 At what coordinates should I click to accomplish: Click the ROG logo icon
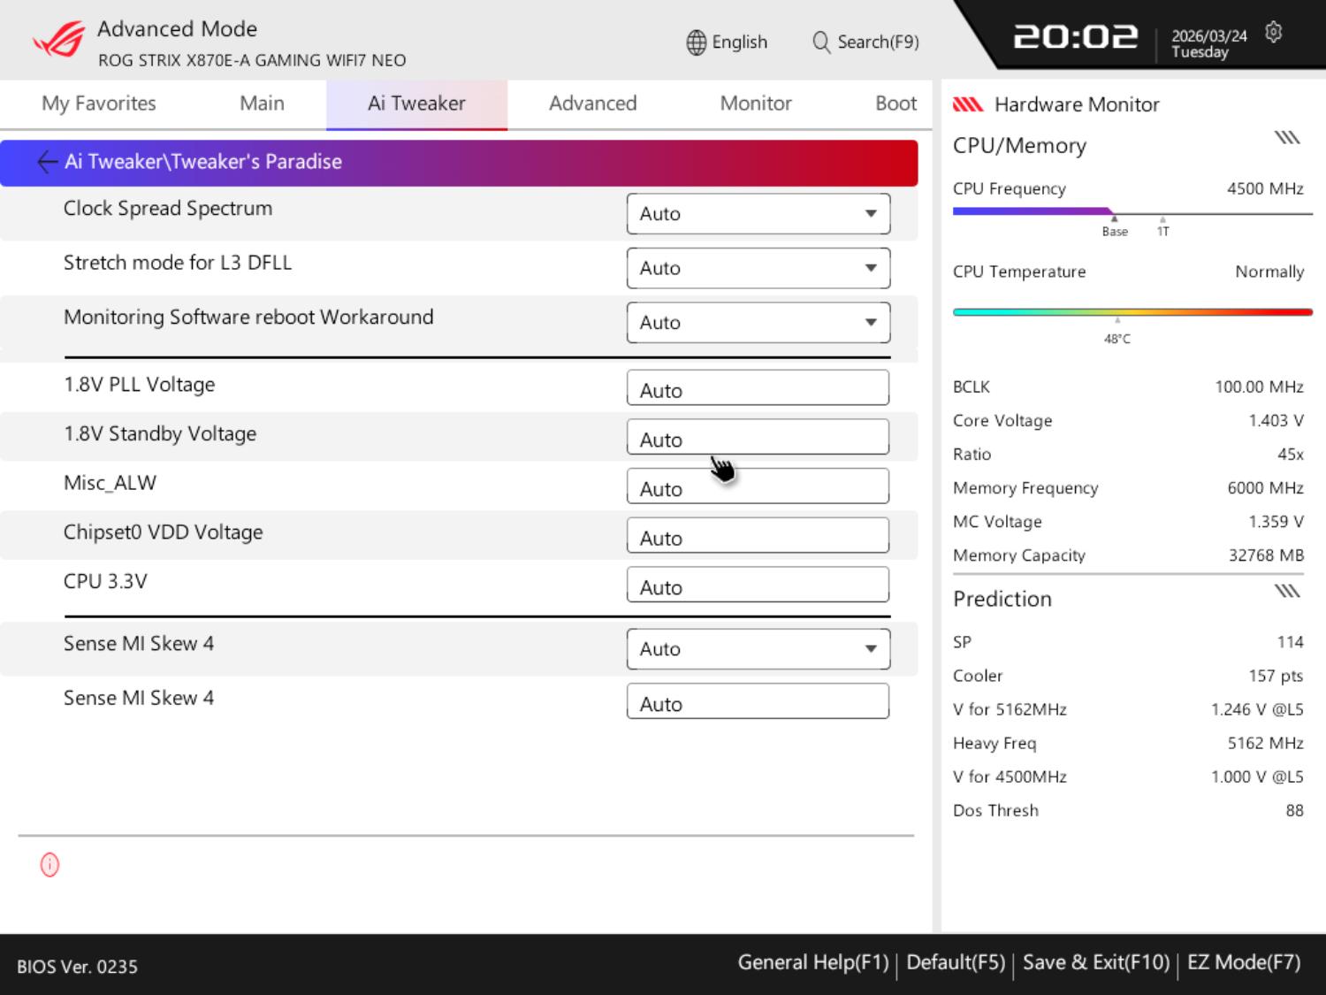click(x=58, y=40)
